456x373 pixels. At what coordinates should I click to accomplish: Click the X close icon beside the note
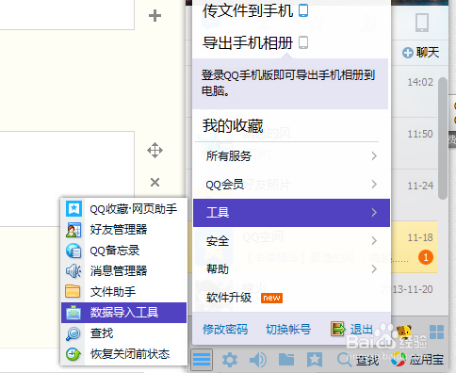[155, 182]
